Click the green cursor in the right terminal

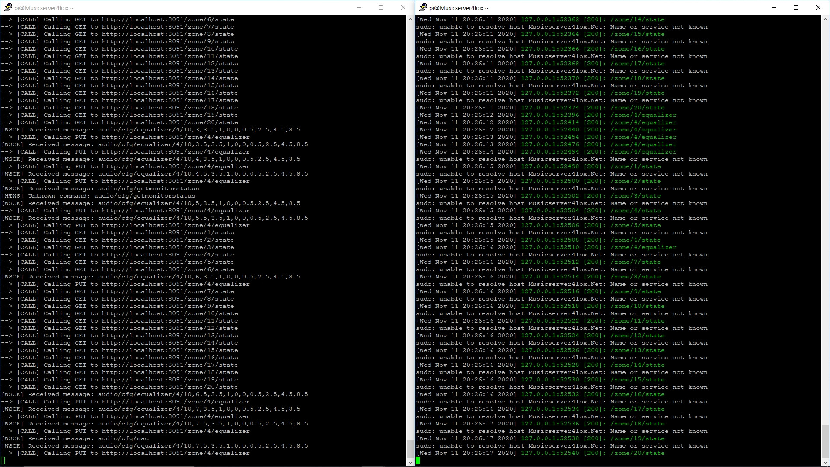coord(418,461)
